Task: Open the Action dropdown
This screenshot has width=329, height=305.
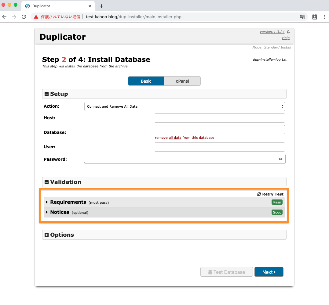Action: (185, 106)
